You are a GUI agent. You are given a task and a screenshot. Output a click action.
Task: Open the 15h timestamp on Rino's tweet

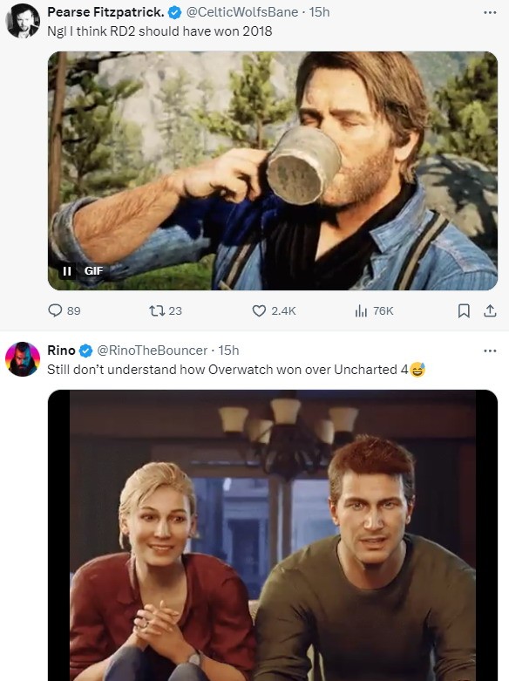[228, 350]
